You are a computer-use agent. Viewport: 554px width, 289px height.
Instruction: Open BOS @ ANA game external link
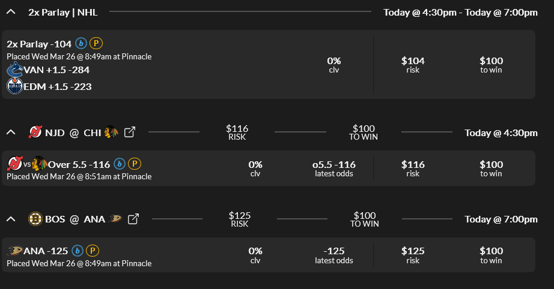point(133,219)
